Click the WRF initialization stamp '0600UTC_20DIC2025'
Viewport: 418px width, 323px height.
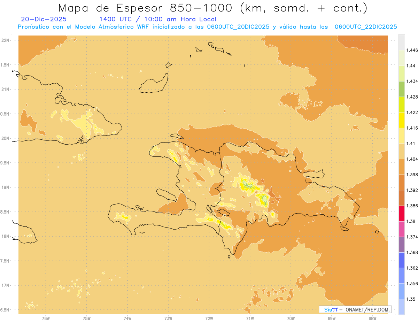(238, 27)
